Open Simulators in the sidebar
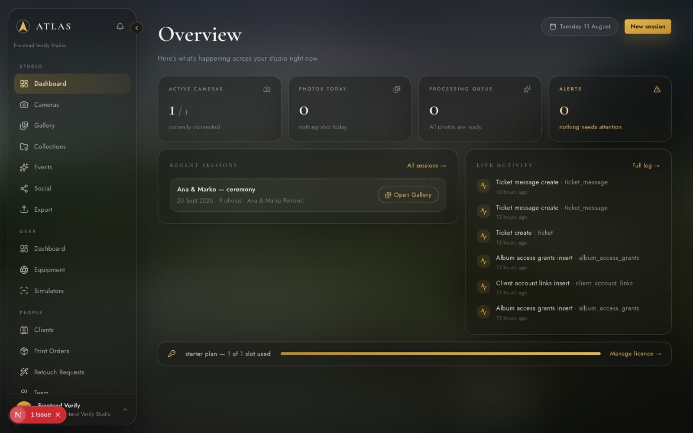The width and height of the screenshot is (693, 433). click(x=72, y=291)
